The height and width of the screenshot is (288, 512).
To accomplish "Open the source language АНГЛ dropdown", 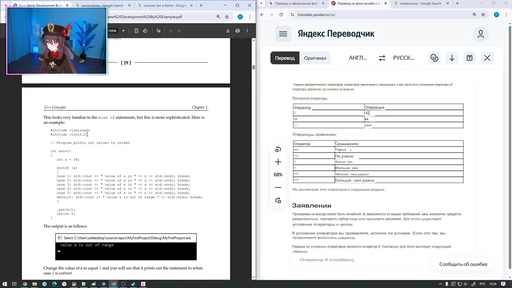I will 358,58.
